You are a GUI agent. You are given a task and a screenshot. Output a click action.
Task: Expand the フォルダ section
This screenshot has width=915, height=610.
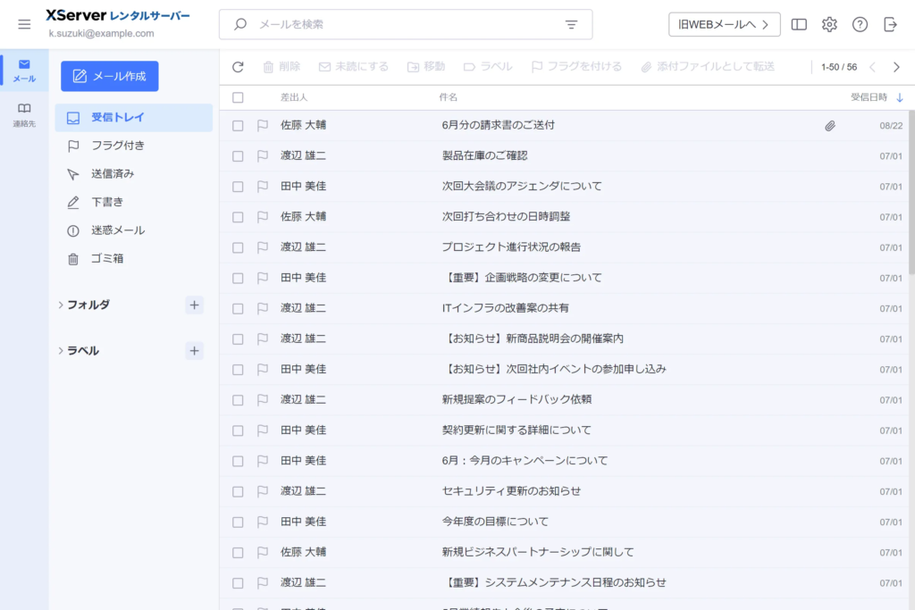pyautogui.click(x=61, y=305)
